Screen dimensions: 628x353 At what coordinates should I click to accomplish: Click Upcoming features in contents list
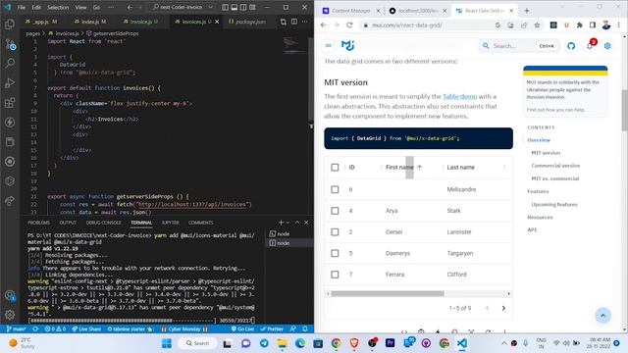pyautogui.click(x=554, y=205)
